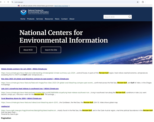The height and width of the screenshot is (122, 154).
Task: Click 'Powered by Search.gov' text
Action: (x=10, y=114)
